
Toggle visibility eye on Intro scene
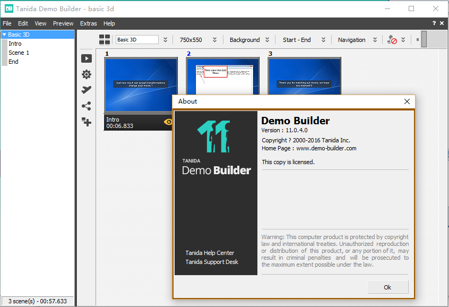point(168,122)
